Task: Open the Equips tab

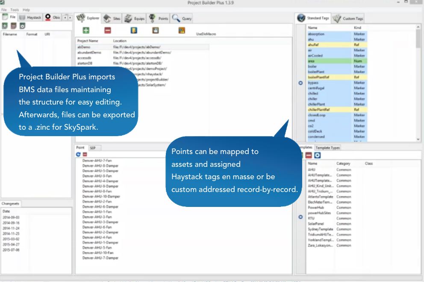Action: click(x=134, y=18)
